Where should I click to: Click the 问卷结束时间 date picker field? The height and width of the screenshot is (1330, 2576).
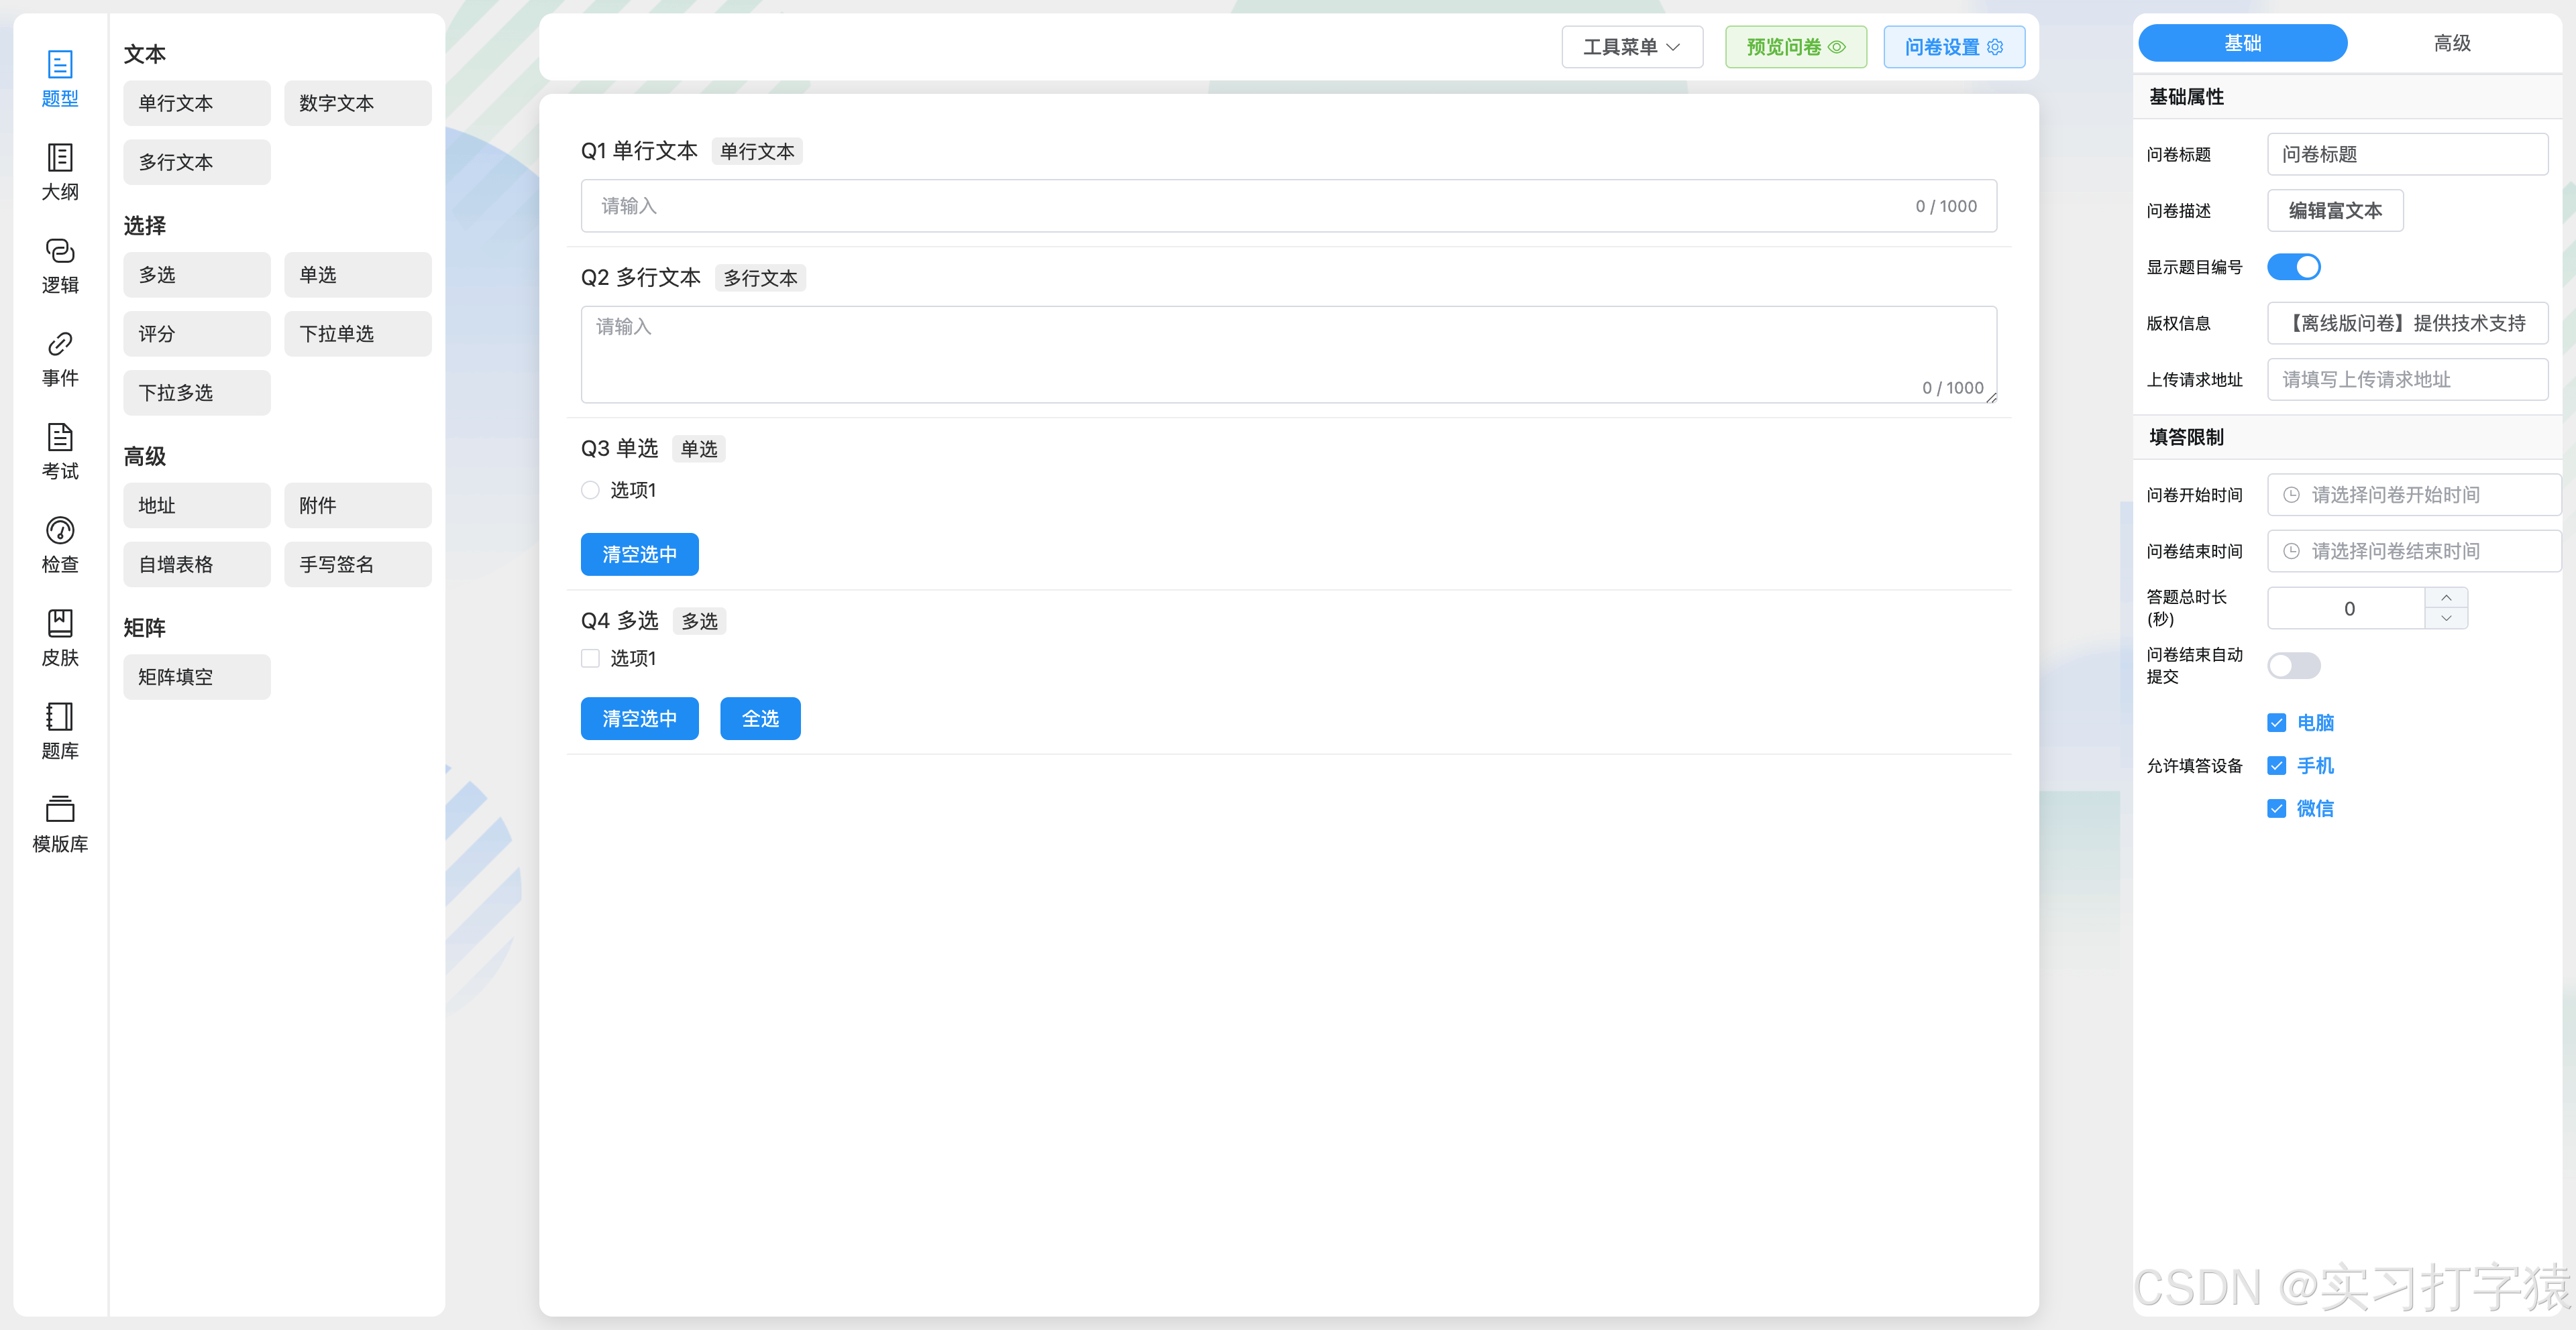pos(2414,550)
